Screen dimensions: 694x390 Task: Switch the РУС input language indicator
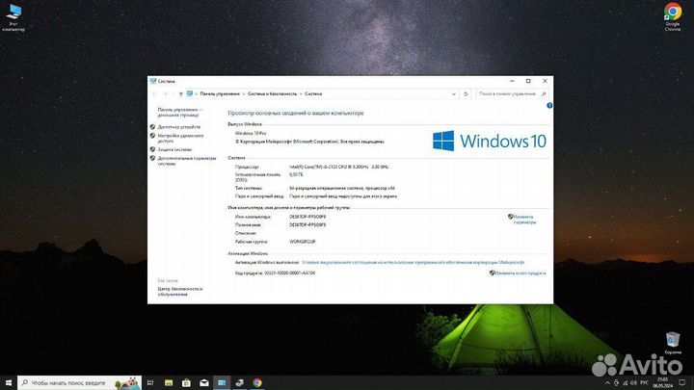[x=645, y=383]
